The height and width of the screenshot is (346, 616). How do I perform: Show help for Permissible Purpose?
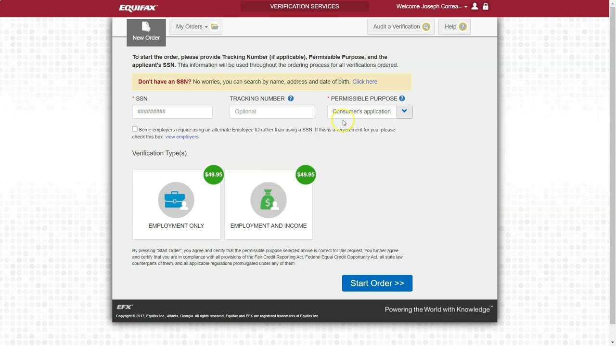[402, 99]
